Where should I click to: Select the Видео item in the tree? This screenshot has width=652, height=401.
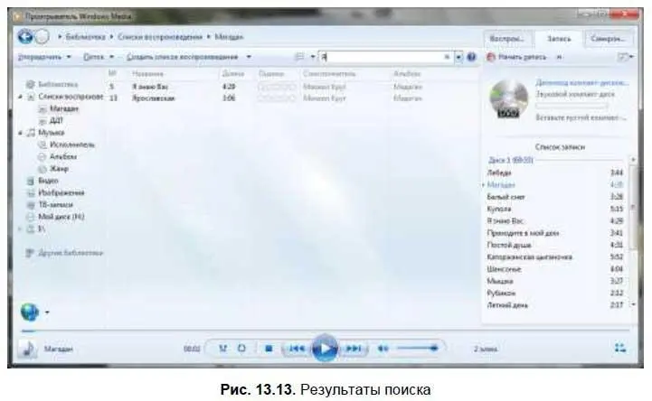48,181
